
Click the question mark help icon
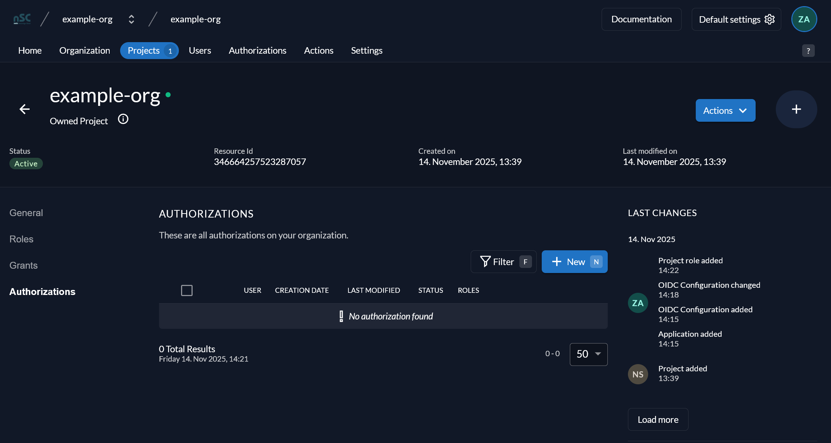click(x=808, y=51)
